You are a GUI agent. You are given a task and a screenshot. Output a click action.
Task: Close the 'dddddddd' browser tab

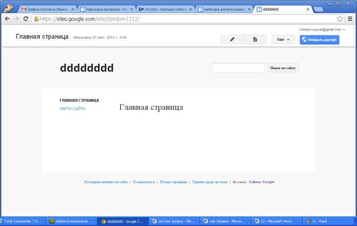click(308, 9)
